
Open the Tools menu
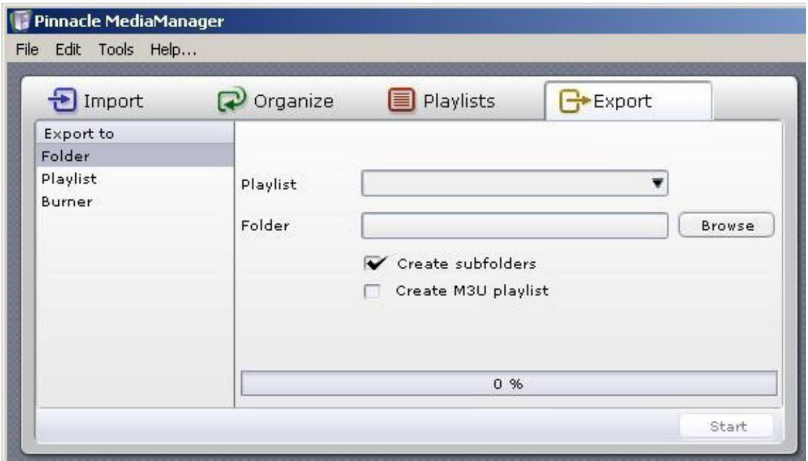(x=116, y=50)
